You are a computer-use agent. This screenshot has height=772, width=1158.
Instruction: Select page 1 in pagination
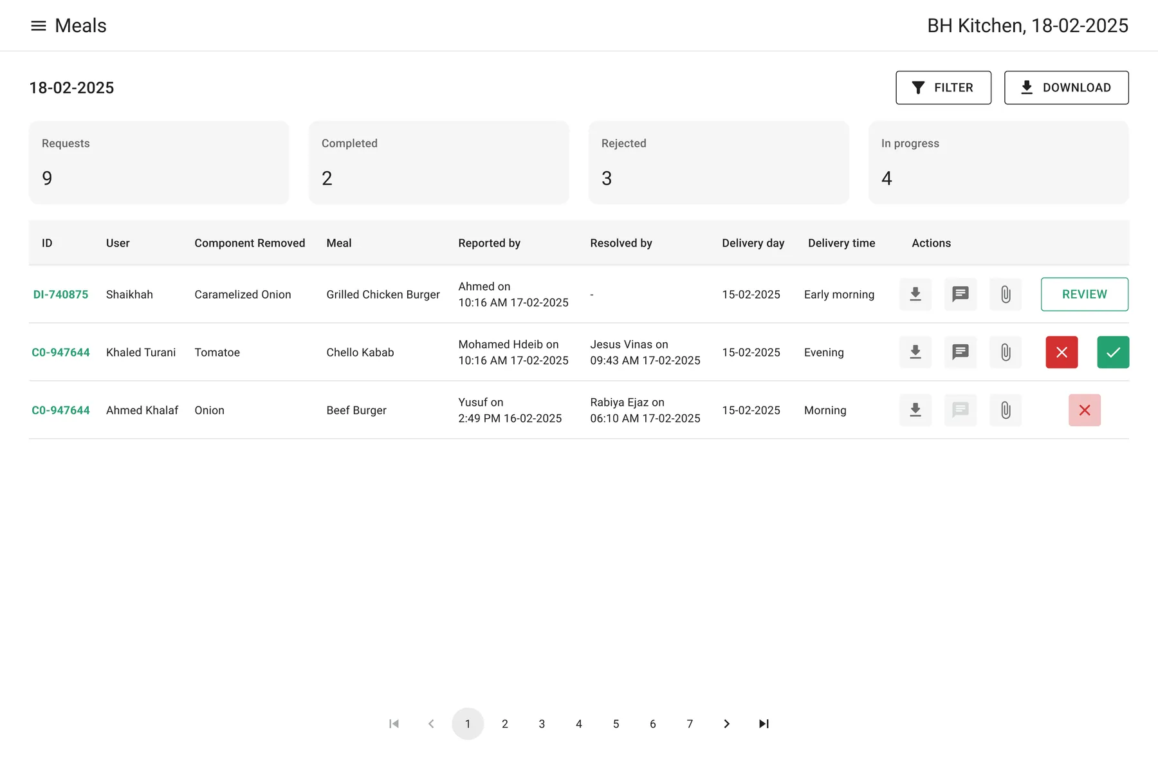468,724
